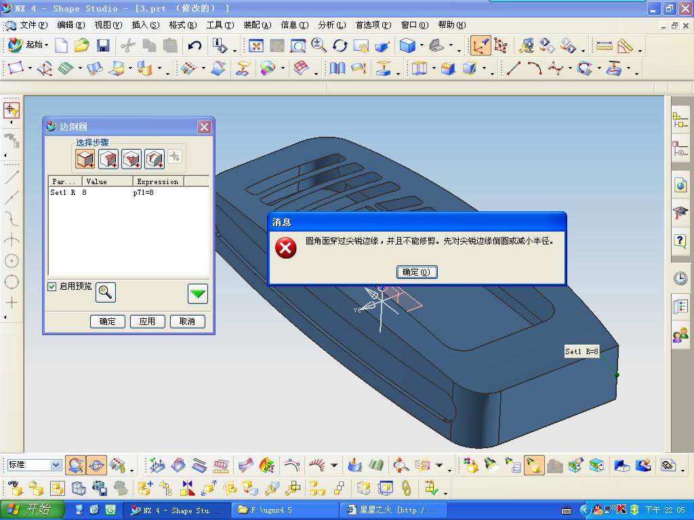The width and height of the screenshot is (694, 520).
Task: Select the edge selection step icon
Action: 85,158
